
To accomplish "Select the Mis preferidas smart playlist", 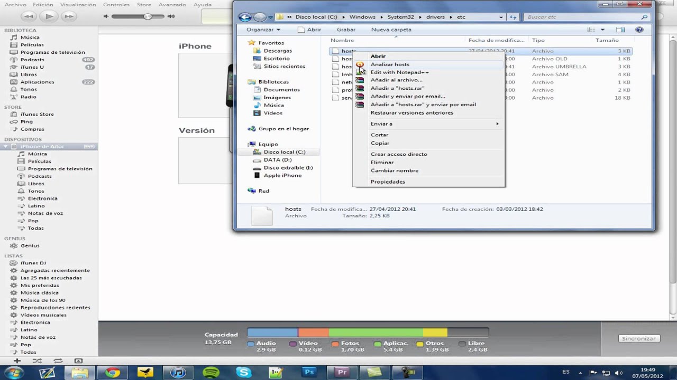I will (40, 286).
